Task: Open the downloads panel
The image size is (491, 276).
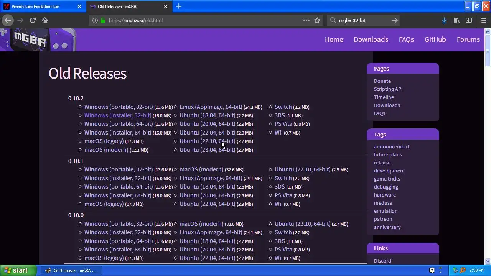Action: pos(444,20)
